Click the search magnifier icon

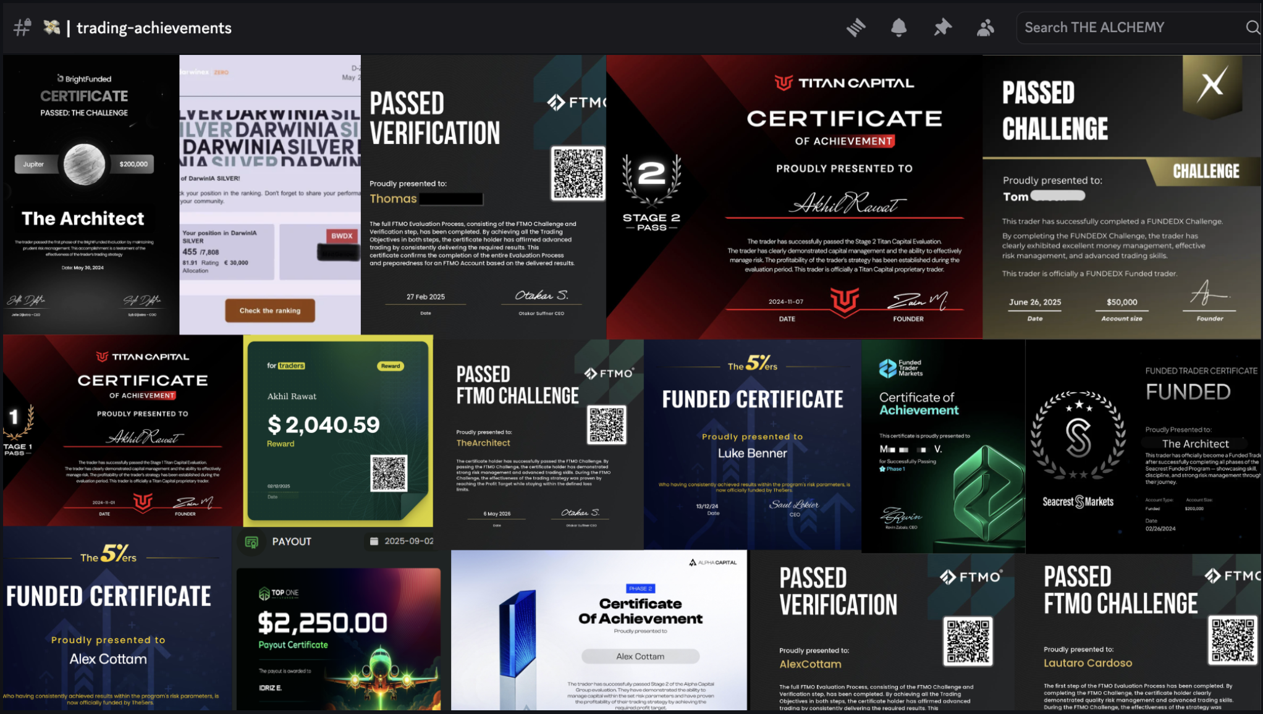click(x=1252, y=27)
